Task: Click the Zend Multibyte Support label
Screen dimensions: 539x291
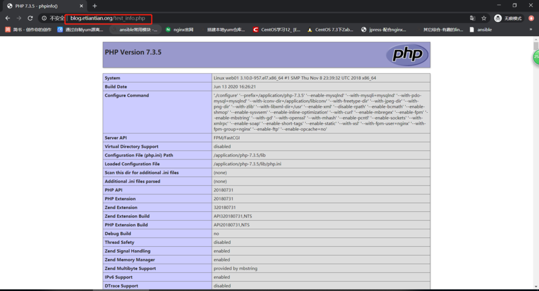Action: coord(130,268)
